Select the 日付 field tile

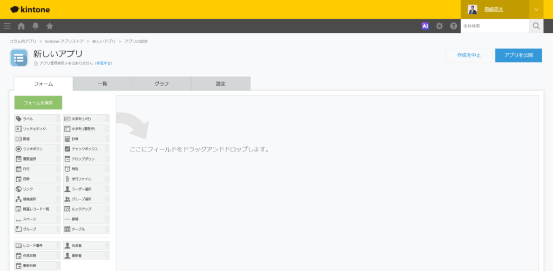click(x=37, y=169)
